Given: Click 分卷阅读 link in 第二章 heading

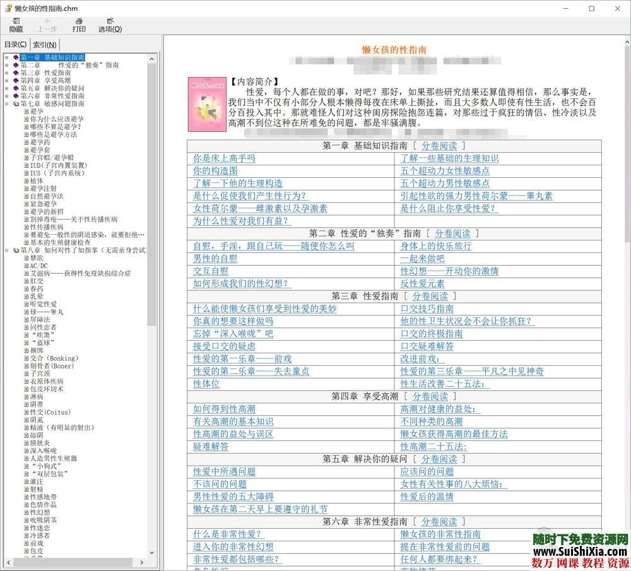Looking at the screenshot, I should (x=452, y=233).
